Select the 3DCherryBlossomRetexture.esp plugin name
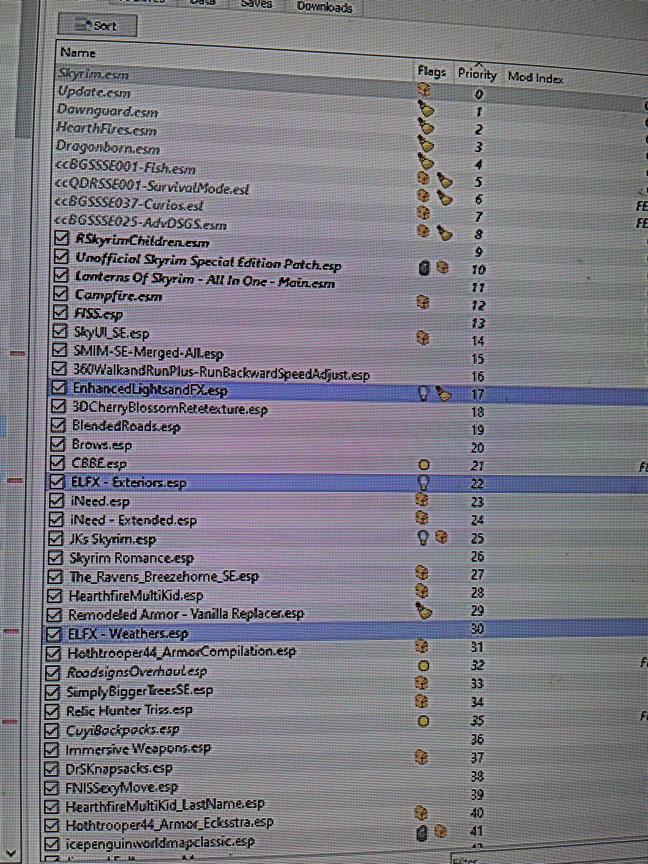This screenshot has width=648, height=864. pyautogui.click(x=170, y=408)
